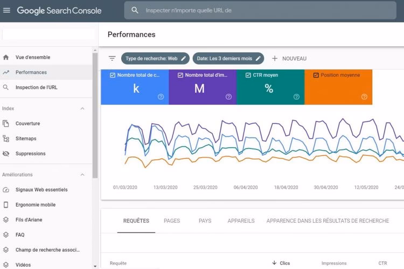Click the Vidéos layers icon

coord(6,265)
